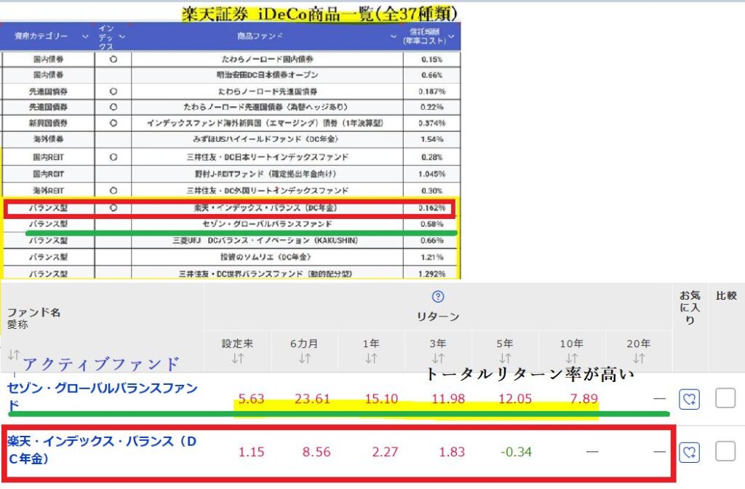Viewport: 745px width, 489px height.
Task: Check compare box for 楽天・インデックス・バランス
Action: (x=725, y=451)
